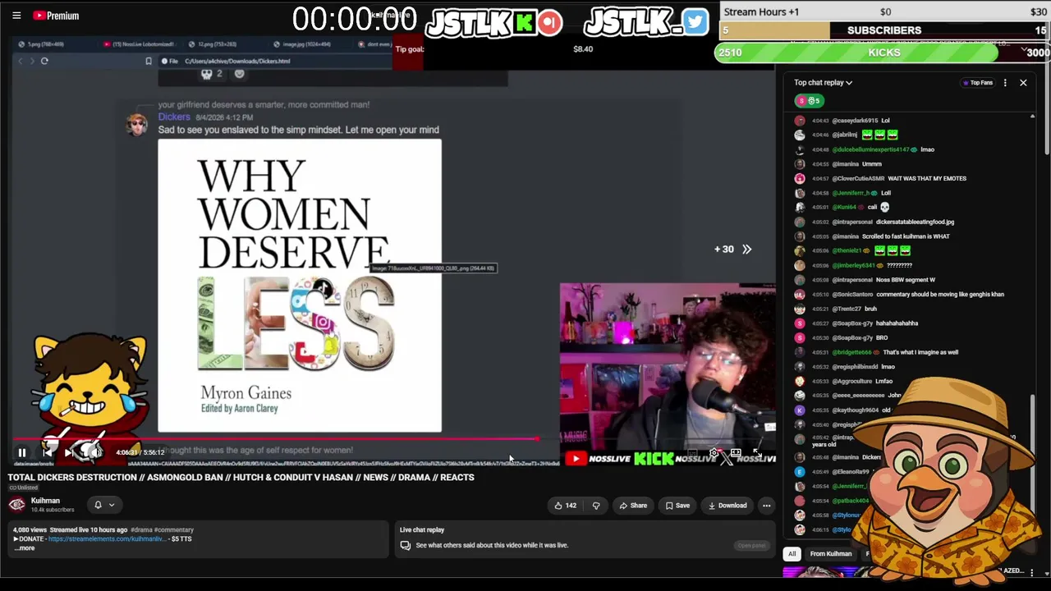Show Top Fans in chat

pyautogui.click(x=977, y=83)
